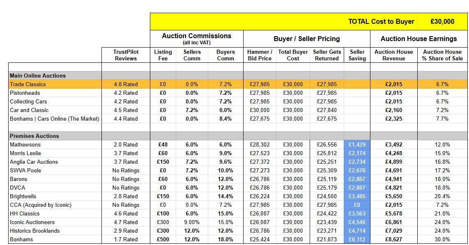
Task: Select the £30,000 total cost cell
Action: [x=442, y=21]
